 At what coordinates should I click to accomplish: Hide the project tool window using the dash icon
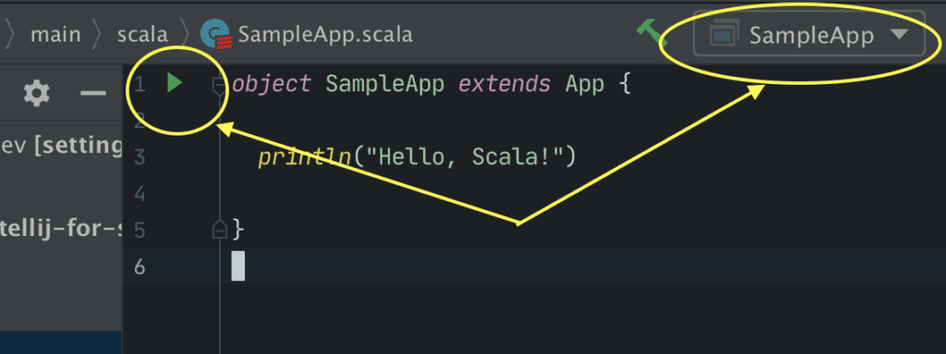93,93
